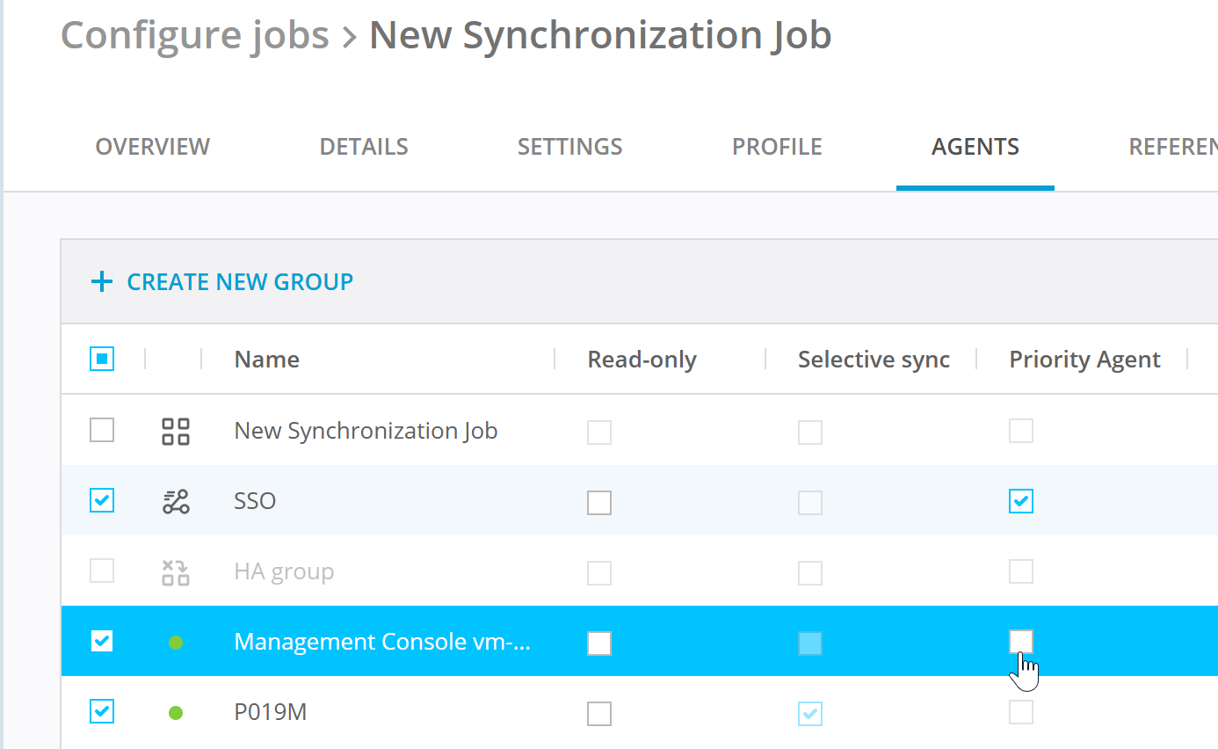Viewport: 1218px width, 749px height.
Task: Click the HA group icon
Action: [176, 571]
